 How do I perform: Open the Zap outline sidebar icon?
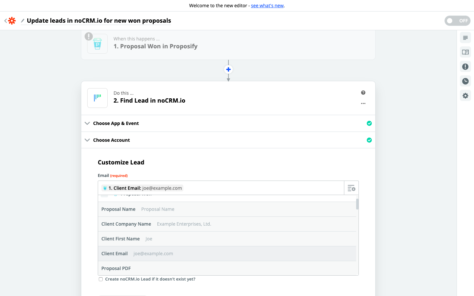(465, 38)
